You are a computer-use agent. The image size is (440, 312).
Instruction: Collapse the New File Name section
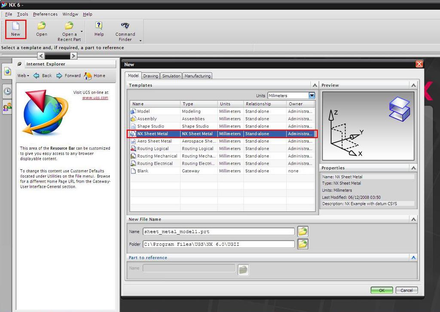[x=413, y=220]
